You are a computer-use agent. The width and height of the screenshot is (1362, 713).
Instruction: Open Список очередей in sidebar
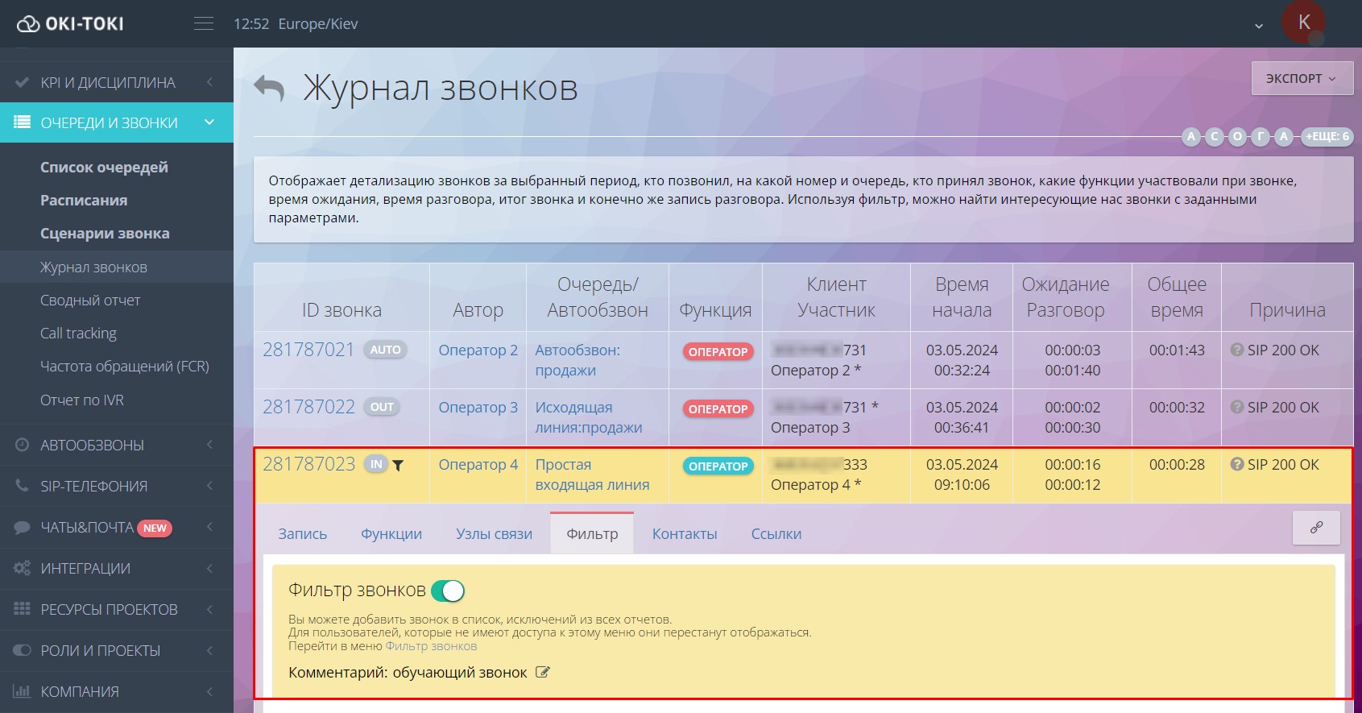[105, 167]
